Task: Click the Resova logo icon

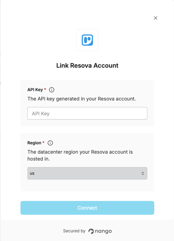Action: click(87, 40)
